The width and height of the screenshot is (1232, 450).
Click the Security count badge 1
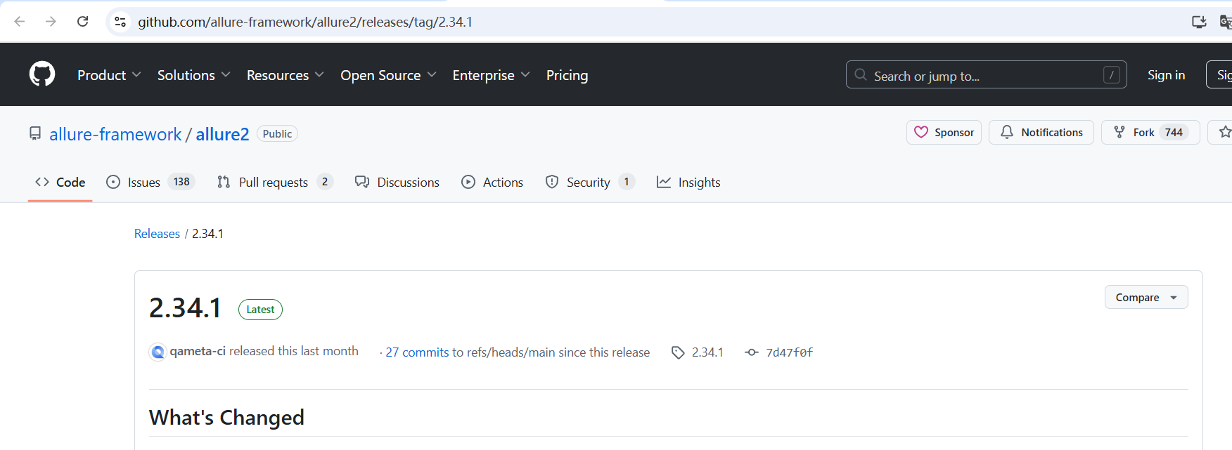pyautogui.click(x=627, y=182)
